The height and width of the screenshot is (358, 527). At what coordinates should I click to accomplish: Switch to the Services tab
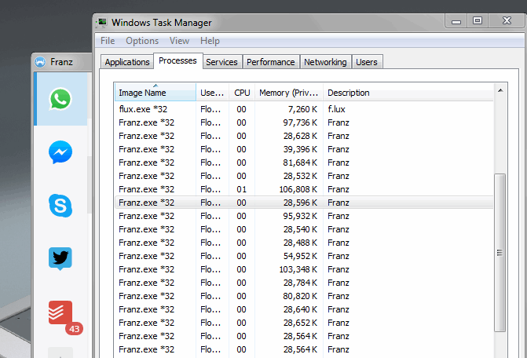point(221,62)
